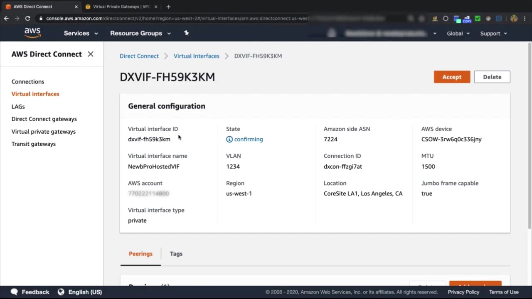The image size is (532, 299).
Task: Open Transit gateways in the sidebar
Action: (x=34, y=144)
